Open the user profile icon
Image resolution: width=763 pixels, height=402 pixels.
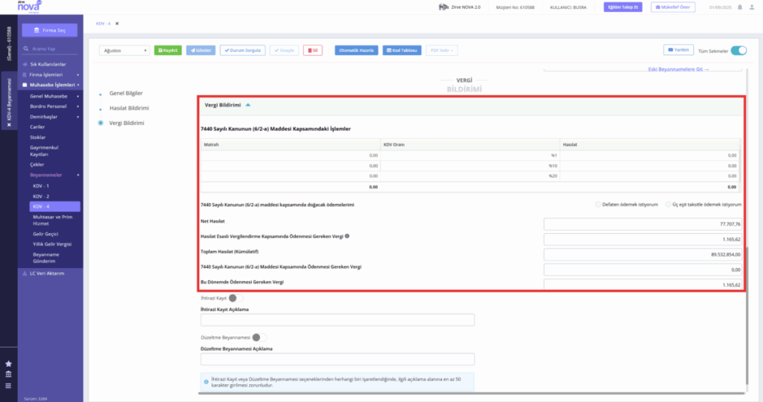(751, 7)
